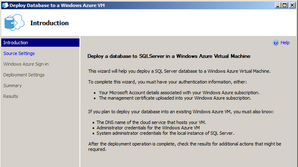The width and height of the screenshot is (298, 167).
Task: Go to the Source Settings step
Action: (19, 53)
